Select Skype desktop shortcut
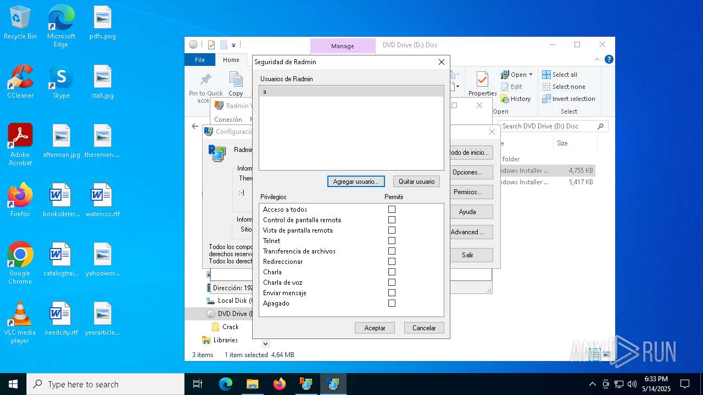The image size is (703, 395). click(61, 82)
